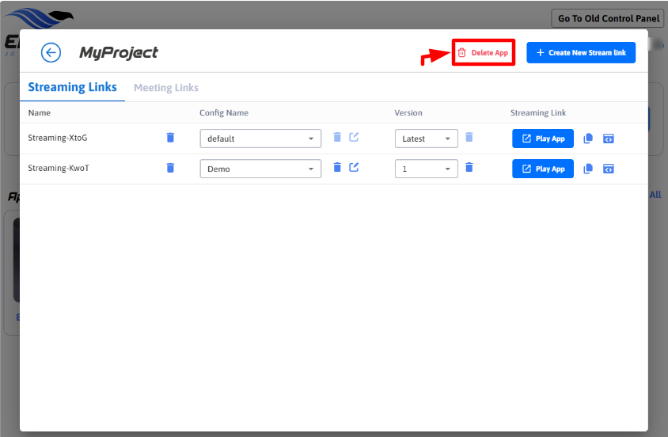Open the Demo config name dropdown
This screenshot has width=668, height=437.
tap(260, 169)
